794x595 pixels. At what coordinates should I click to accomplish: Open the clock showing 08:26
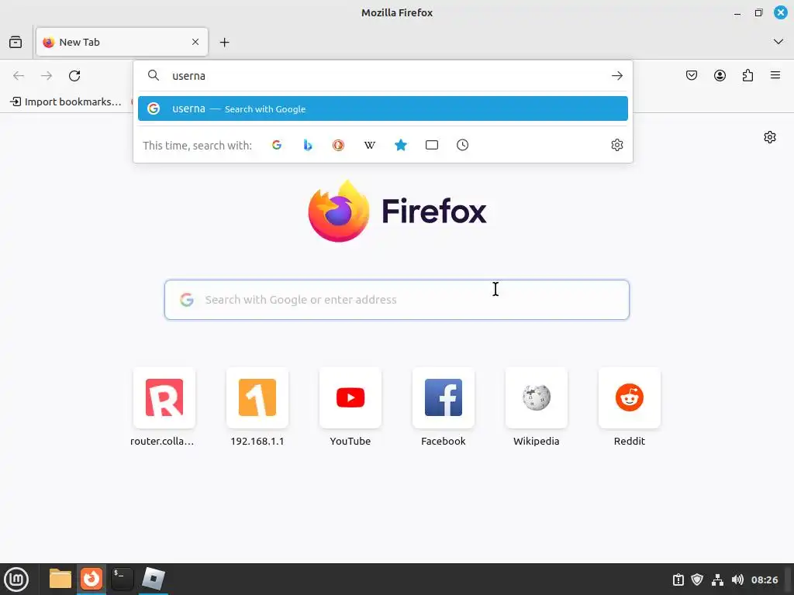coord(765,580)
